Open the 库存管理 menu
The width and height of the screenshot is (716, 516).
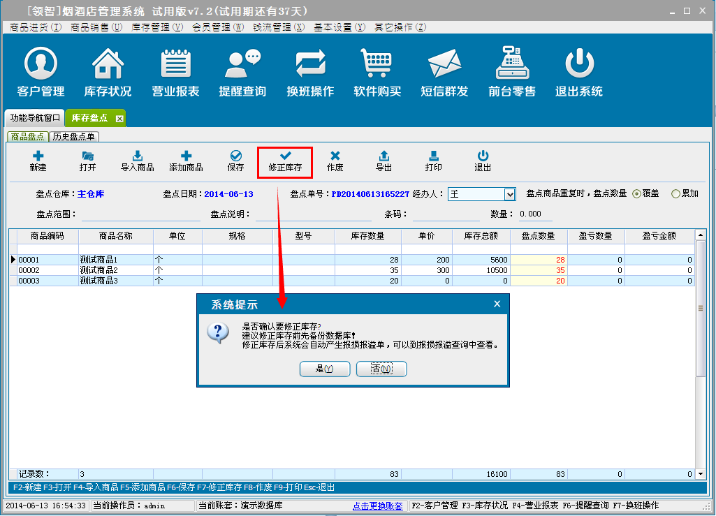[x=157, y=27]
